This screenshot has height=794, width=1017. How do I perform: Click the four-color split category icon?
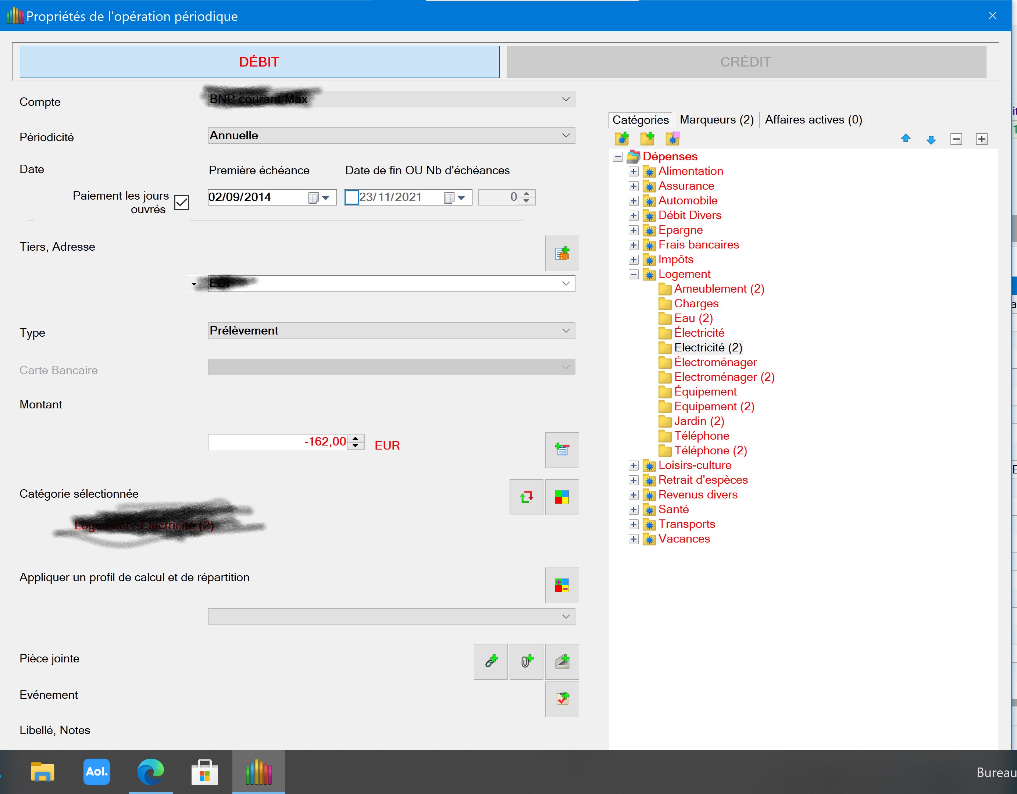pos(561,497)
